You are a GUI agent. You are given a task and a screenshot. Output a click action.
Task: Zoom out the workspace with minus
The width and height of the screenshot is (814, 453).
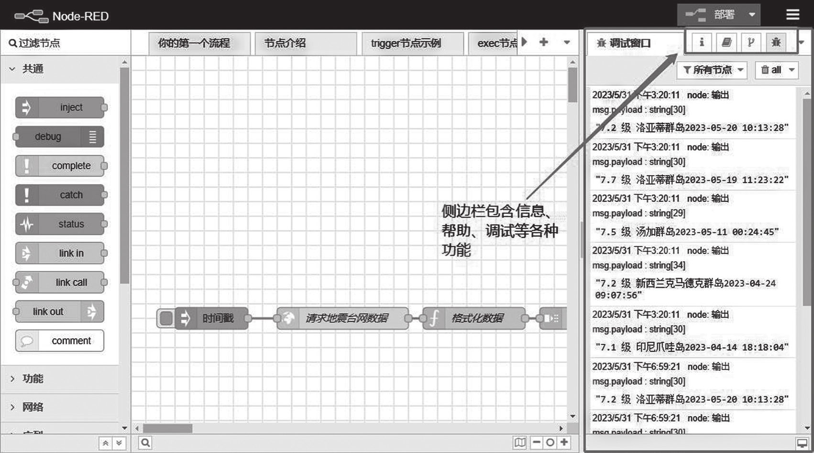click(537, 442)
